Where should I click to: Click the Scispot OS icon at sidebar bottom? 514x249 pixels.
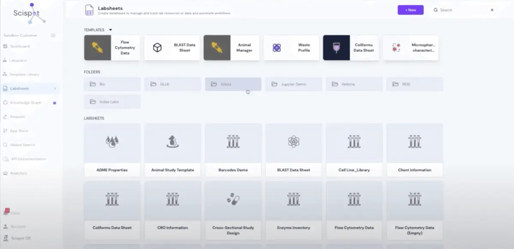(6, 238)
